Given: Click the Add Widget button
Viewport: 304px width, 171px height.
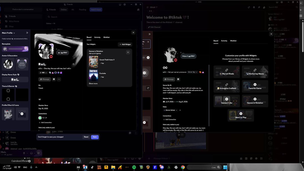Looking at the screenshot, I should pos(125,44).
